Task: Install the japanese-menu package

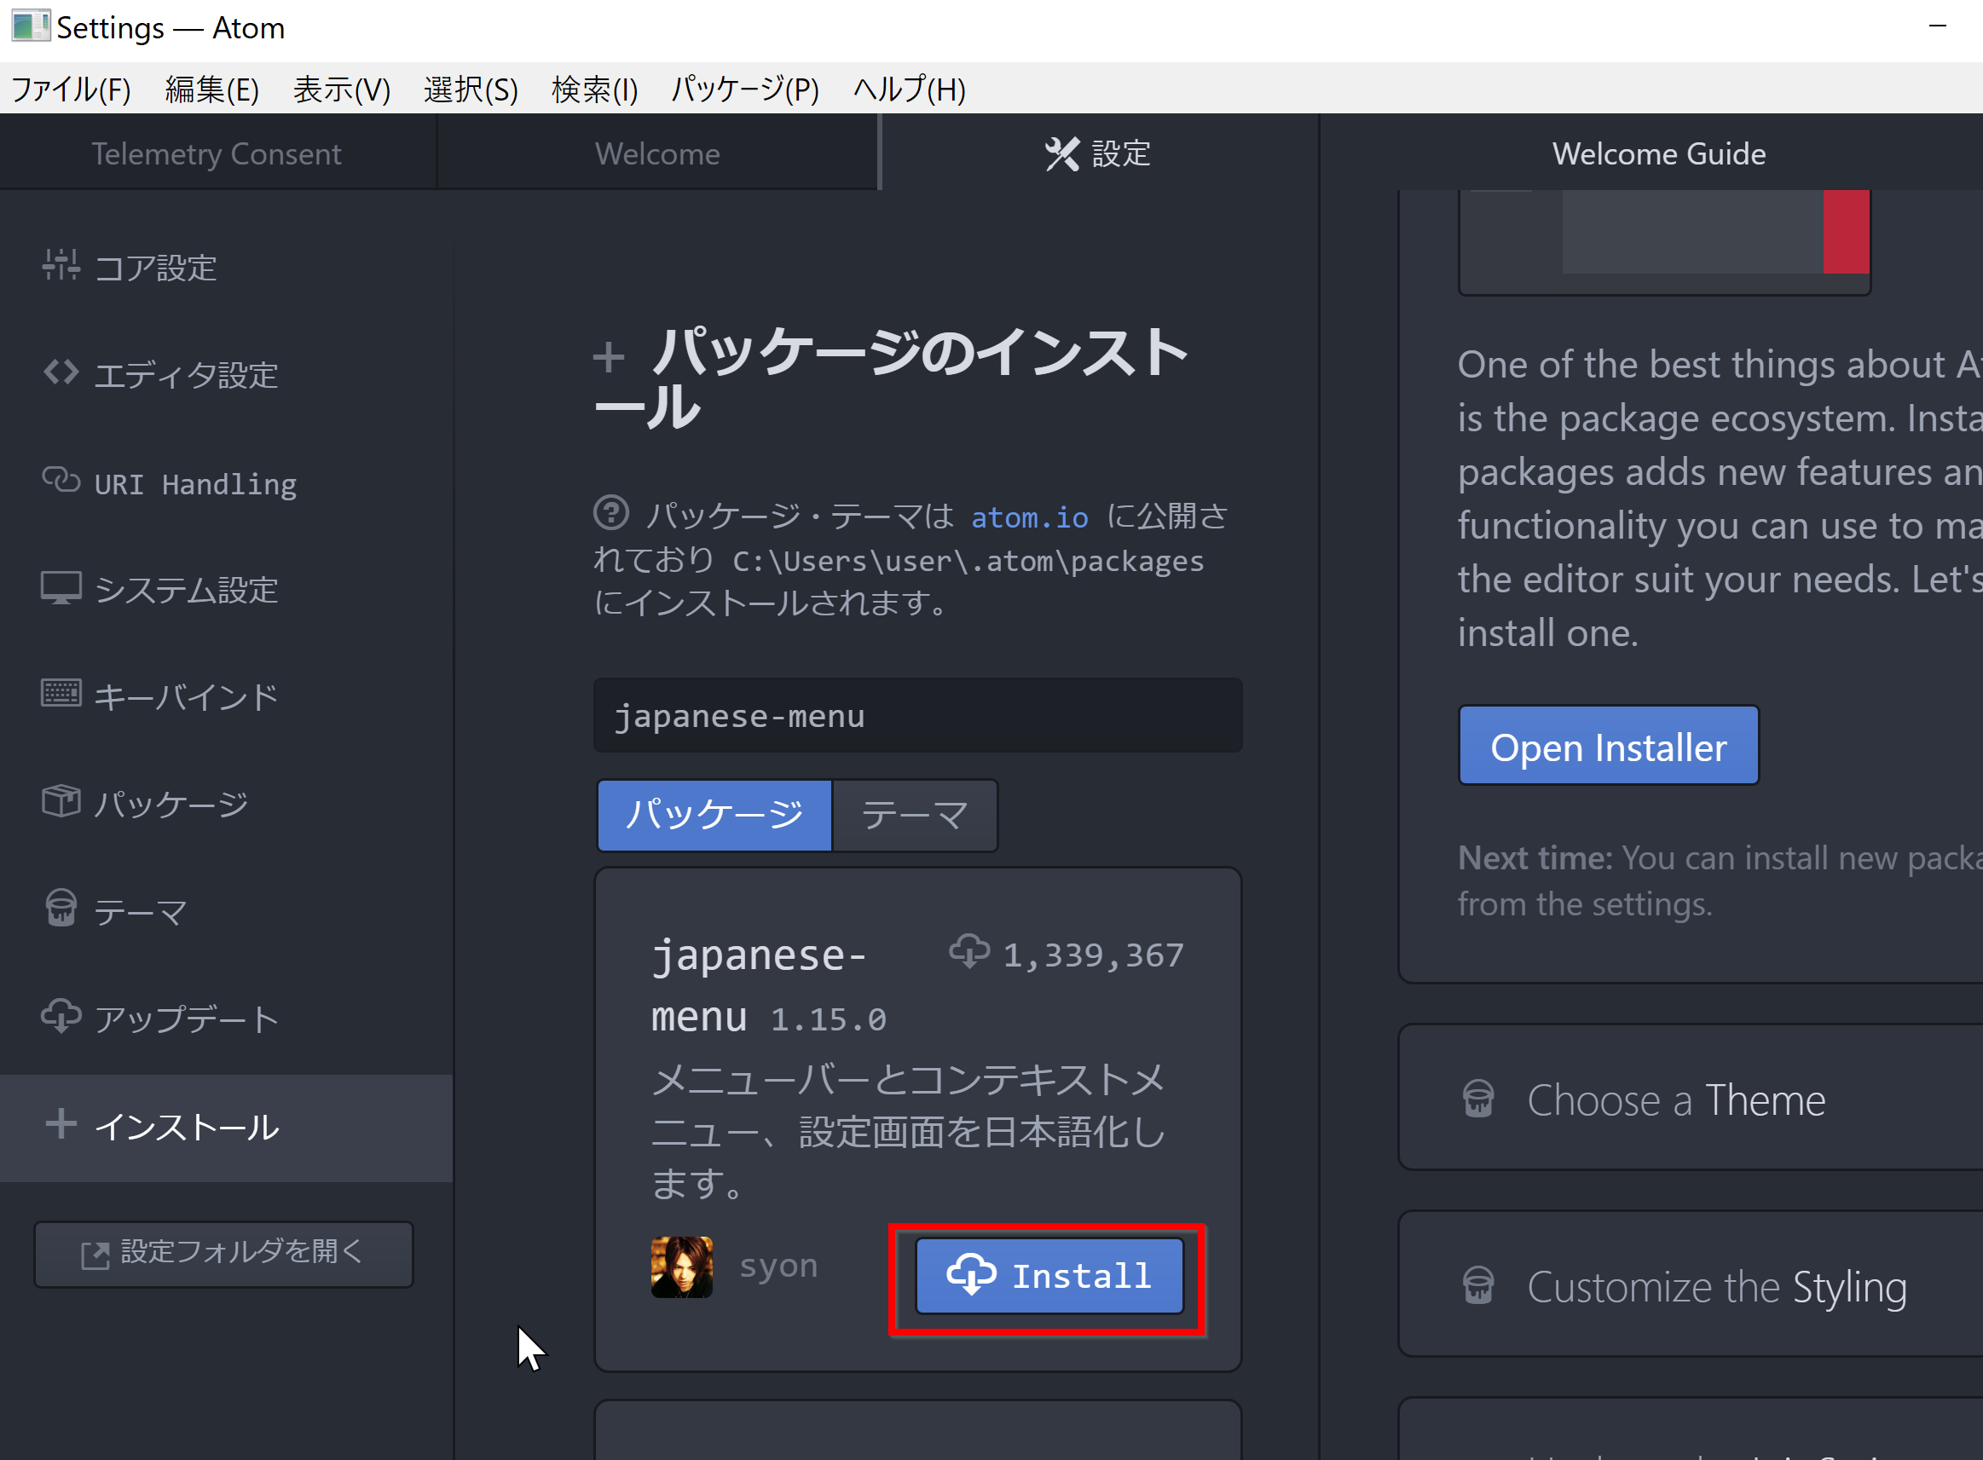Action: pyautogui.click(x=1049, y=1276)
